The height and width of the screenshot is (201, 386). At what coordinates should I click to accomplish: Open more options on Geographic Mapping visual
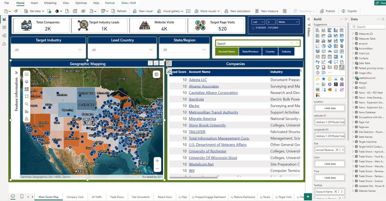point(162,63)
